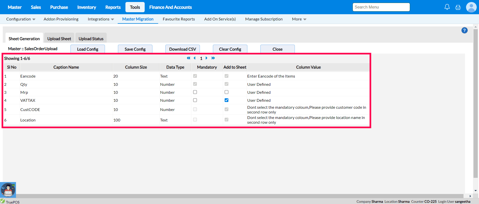Screen dimensions: 479x204
Task: Click the printer icon in header
Action: (x=458, y=7)
